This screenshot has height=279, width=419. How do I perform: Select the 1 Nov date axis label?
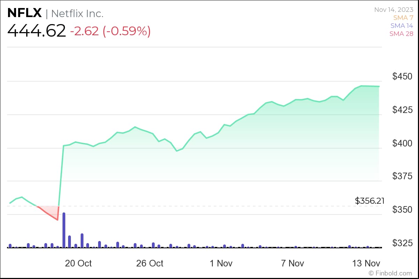pyautogui.click(x=221, y=263)
